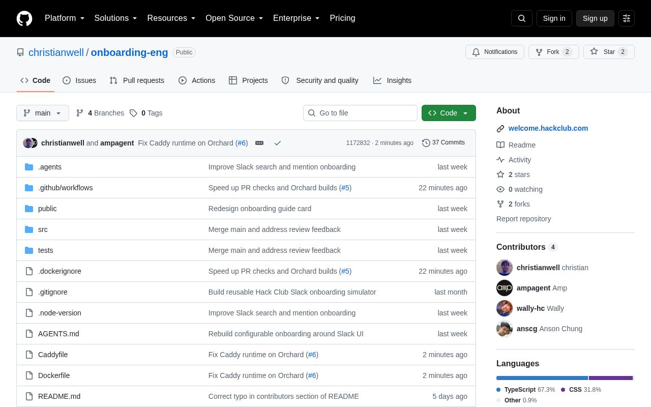Click the .node-version file icon
Viewport: 651px width, 407px height.
click(x=29, y=313)
